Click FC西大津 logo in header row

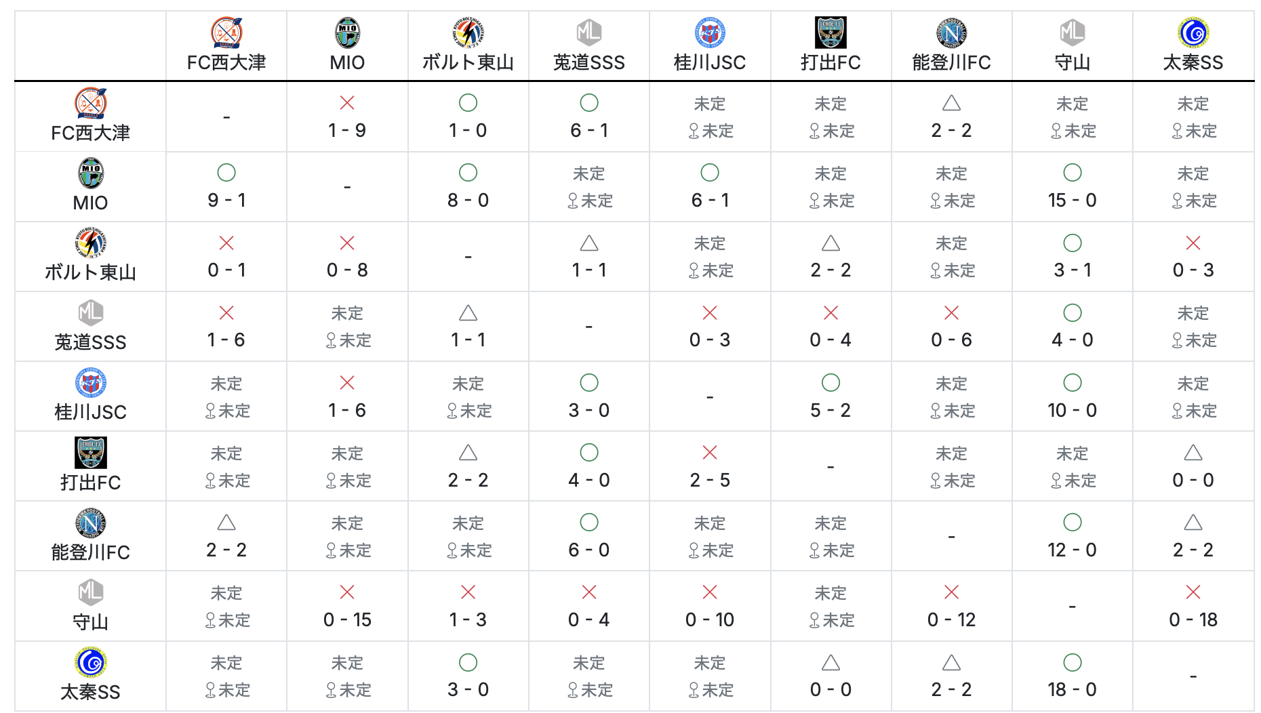(226, 33)
